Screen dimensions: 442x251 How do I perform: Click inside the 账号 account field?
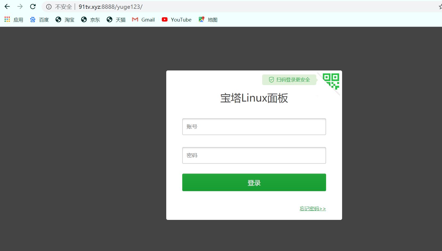[254, 127]
